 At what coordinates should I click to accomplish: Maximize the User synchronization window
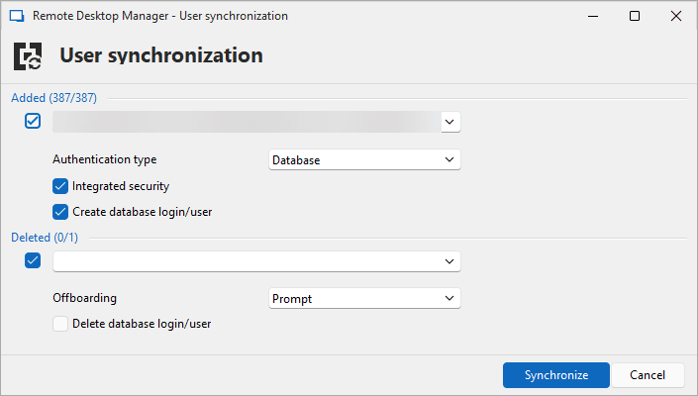click(635, 16)
